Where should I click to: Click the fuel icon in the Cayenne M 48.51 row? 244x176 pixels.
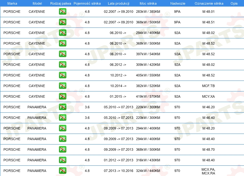tap(62, 22)
